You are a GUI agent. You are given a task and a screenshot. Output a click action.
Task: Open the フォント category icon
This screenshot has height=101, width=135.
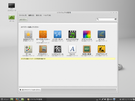(72, 49)
